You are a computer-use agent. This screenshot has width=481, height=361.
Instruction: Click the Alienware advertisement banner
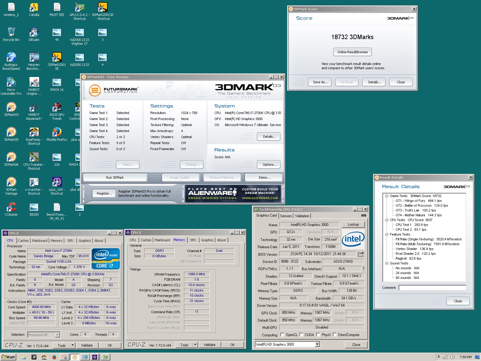pos(233,193)
